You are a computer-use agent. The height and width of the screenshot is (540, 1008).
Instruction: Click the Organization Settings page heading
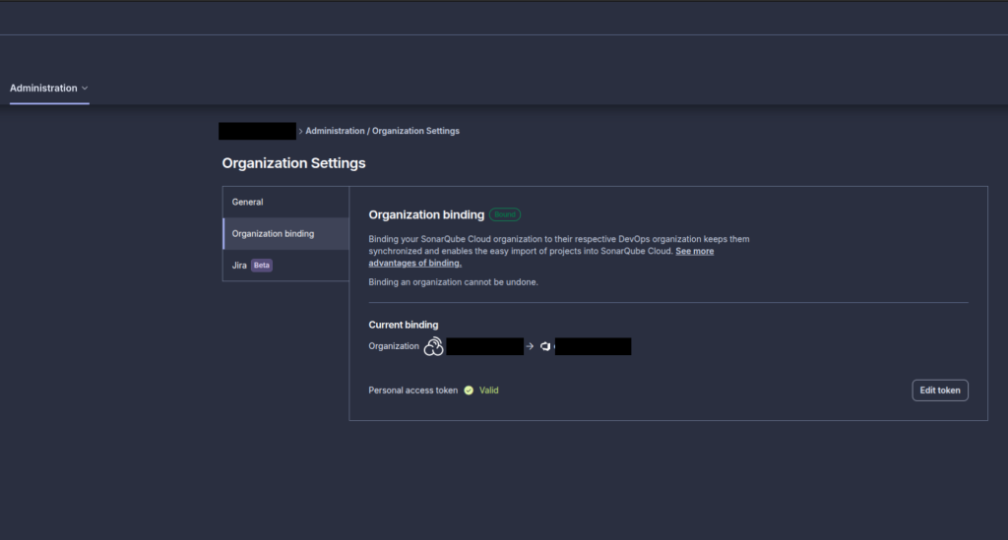(293, 163)
